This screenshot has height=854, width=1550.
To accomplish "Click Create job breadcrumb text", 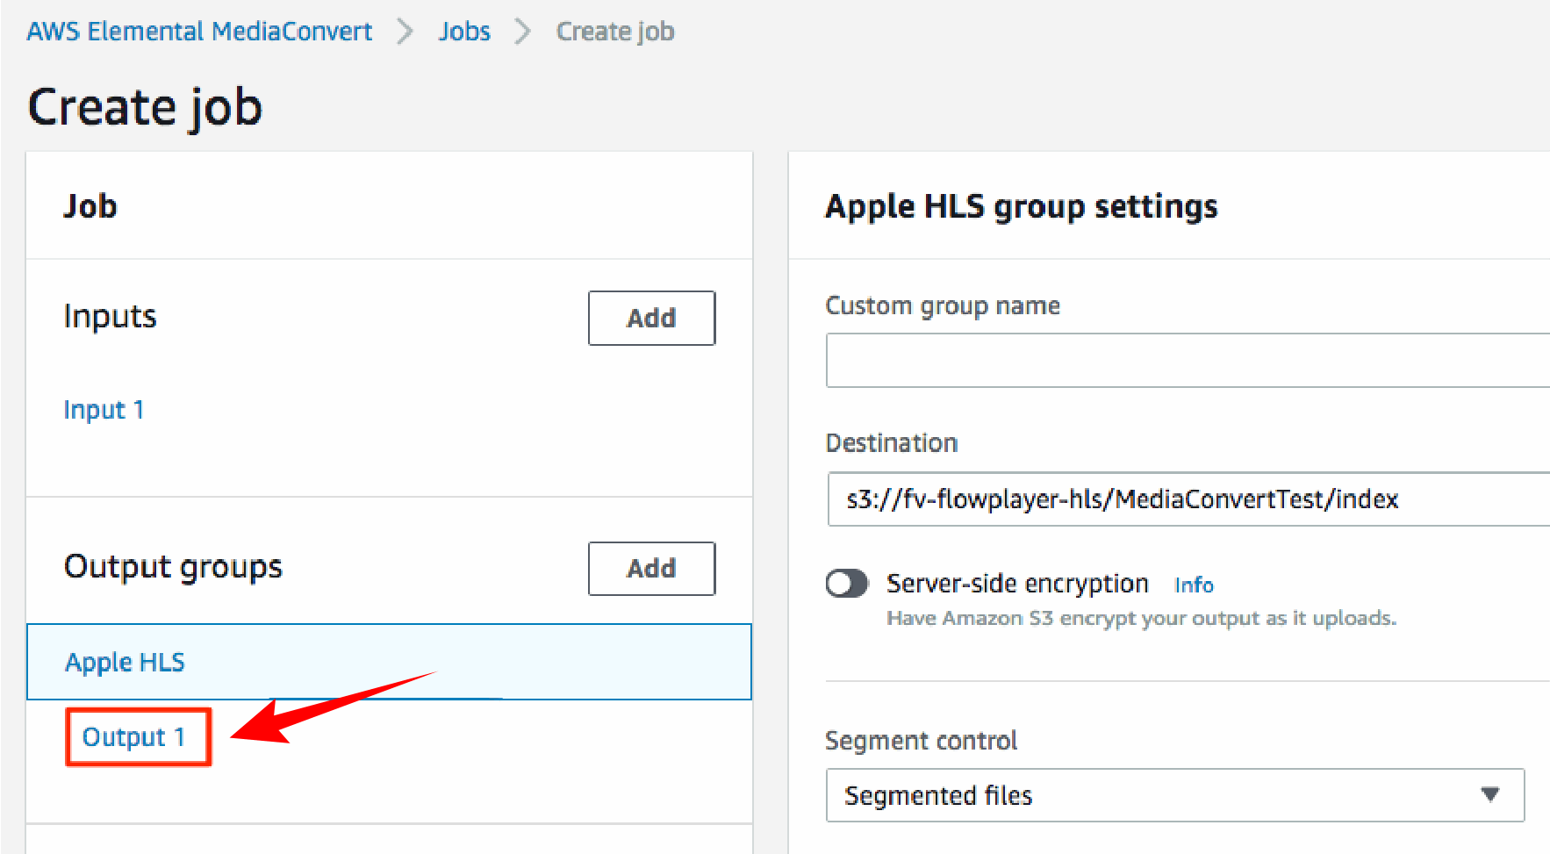I will point(615,32).
